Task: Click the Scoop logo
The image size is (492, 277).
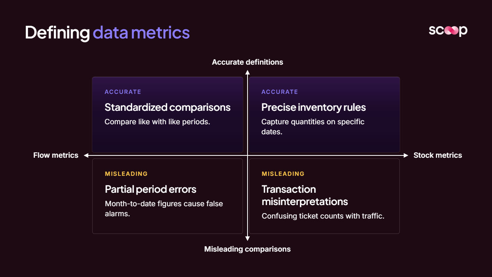Action: pyautogui.click(x=448, y=31)
